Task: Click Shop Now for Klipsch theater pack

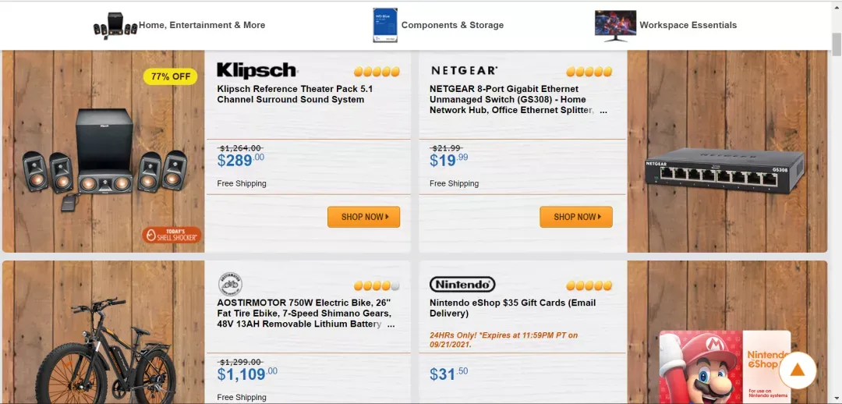Action: tap(363, 217)
